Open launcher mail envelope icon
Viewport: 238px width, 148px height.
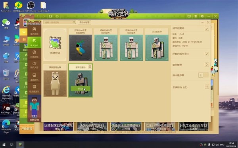point(189,16)
